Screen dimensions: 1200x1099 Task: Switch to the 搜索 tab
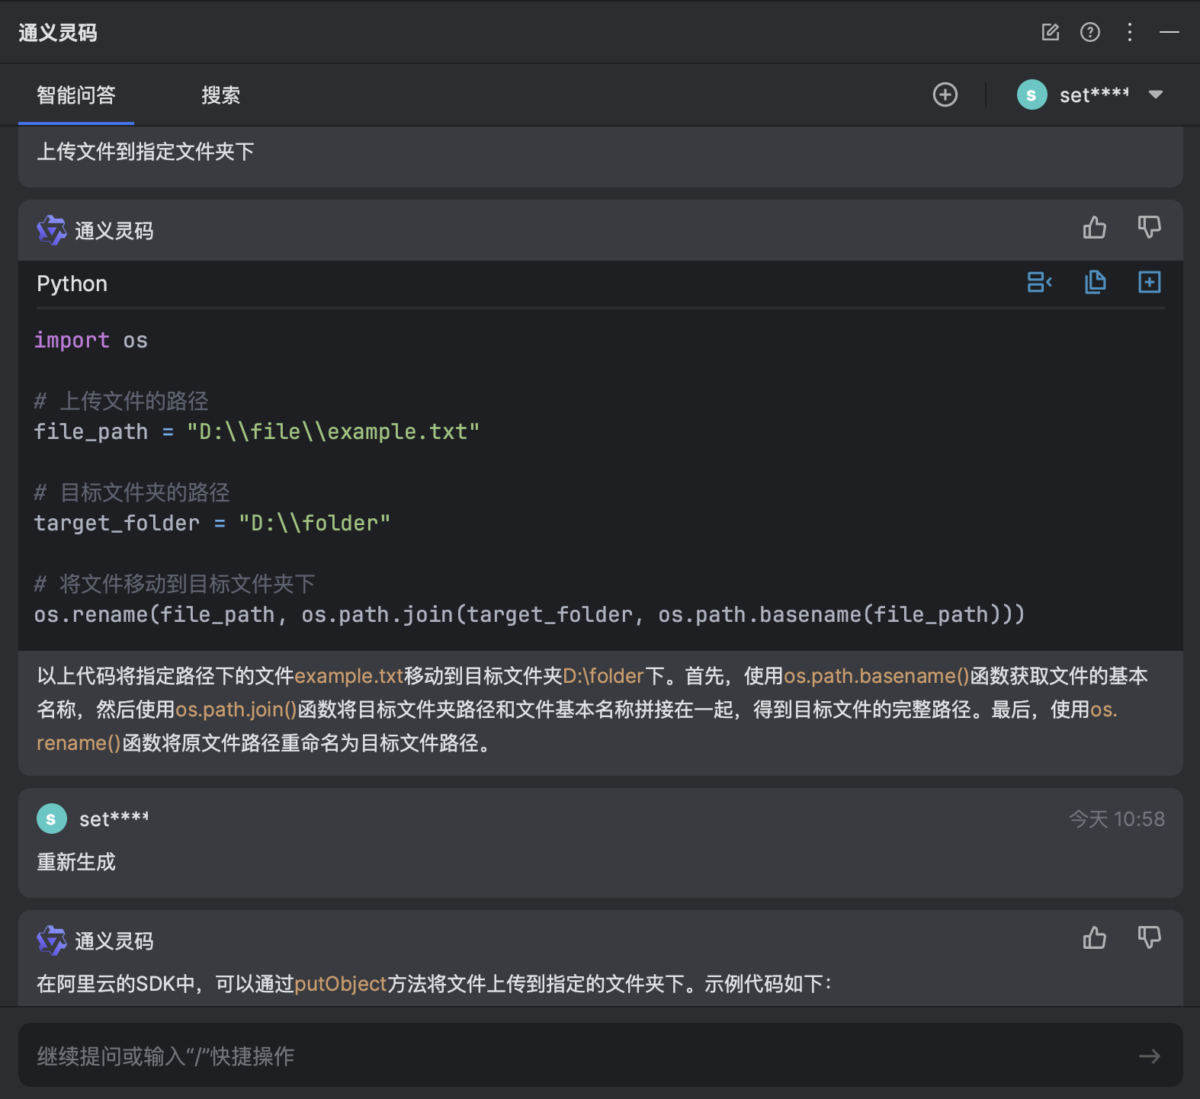tap(220, 95)
